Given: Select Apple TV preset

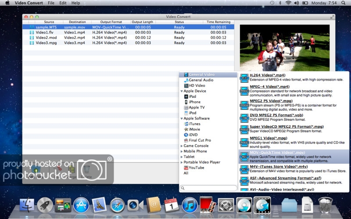Looking at the screenshot, I should (x=194, y=107).
